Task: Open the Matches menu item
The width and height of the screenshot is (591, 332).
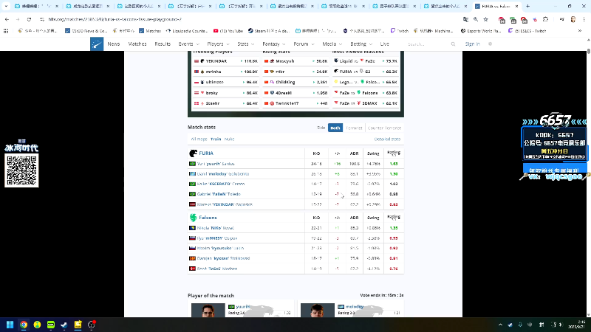Action: (x=137, y=44)
